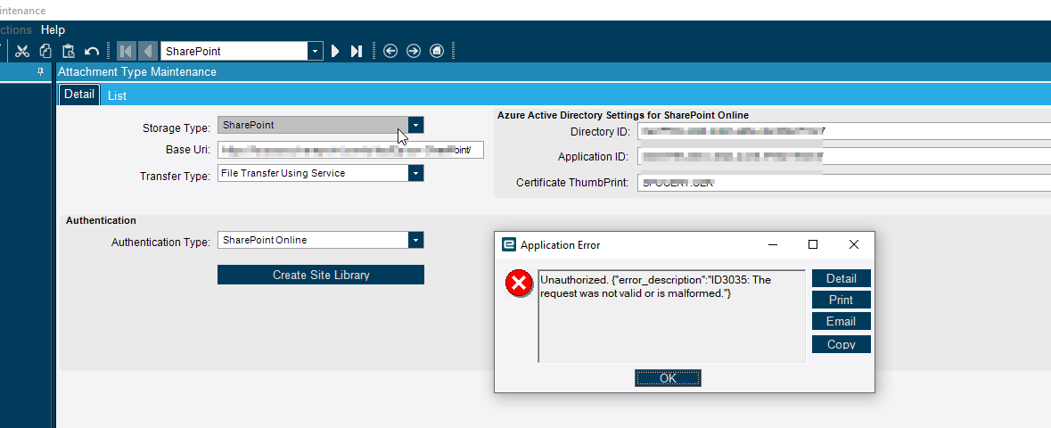The image size is (1051, 428).
Task: Close the Application Error dialog
Action: (x=854, y=245)
